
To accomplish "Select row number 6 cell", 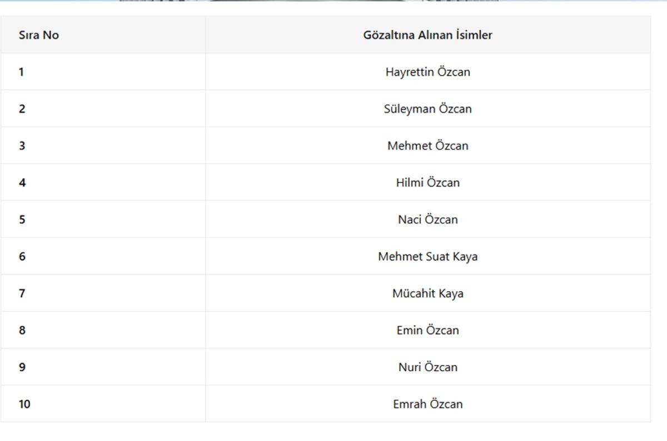I will point(103,256).
